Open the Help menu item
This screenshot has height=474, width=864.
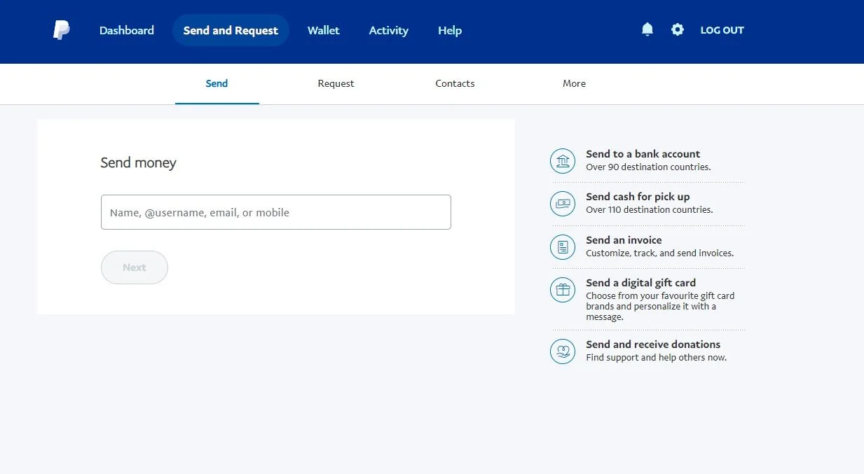(x=450, y=30)
